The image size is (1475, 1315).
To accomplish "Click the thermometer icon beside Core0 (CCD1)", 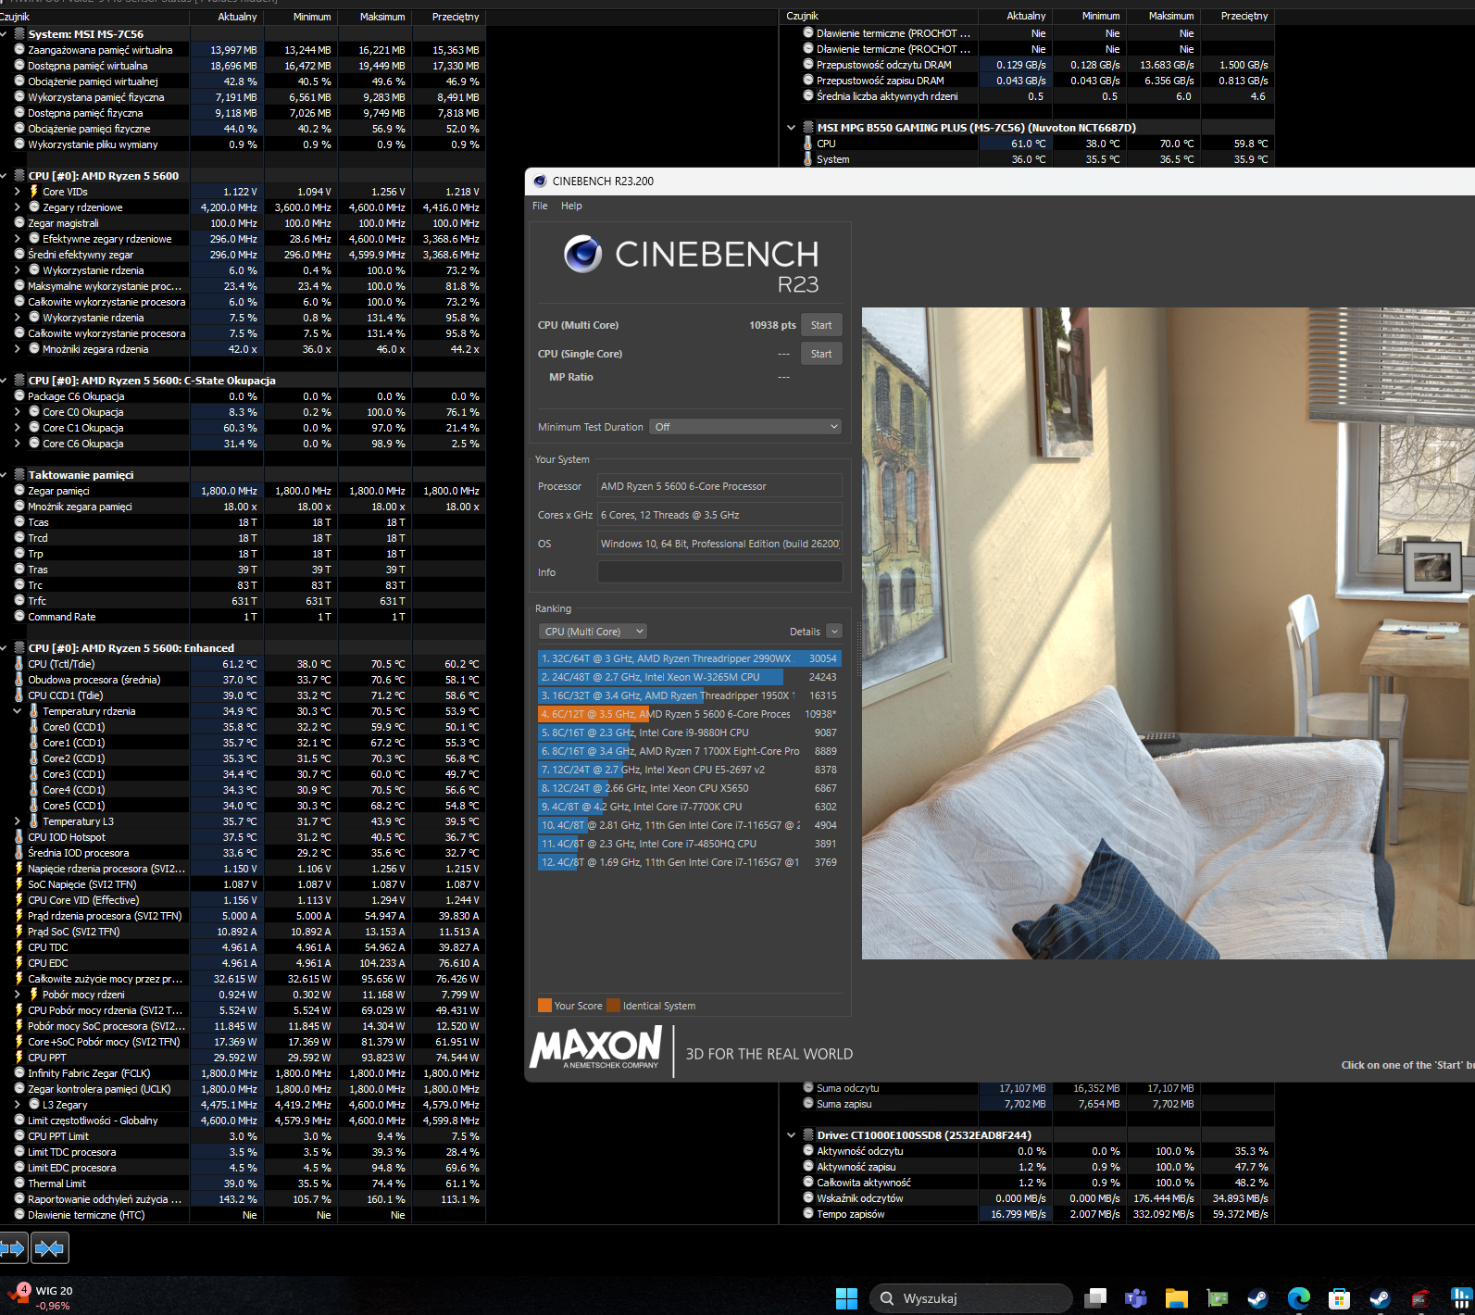I will tap(34, 727).
